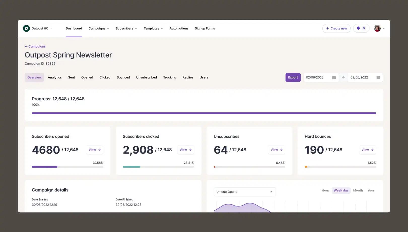Expand the Templates nav dropdown

pos(162,28)
